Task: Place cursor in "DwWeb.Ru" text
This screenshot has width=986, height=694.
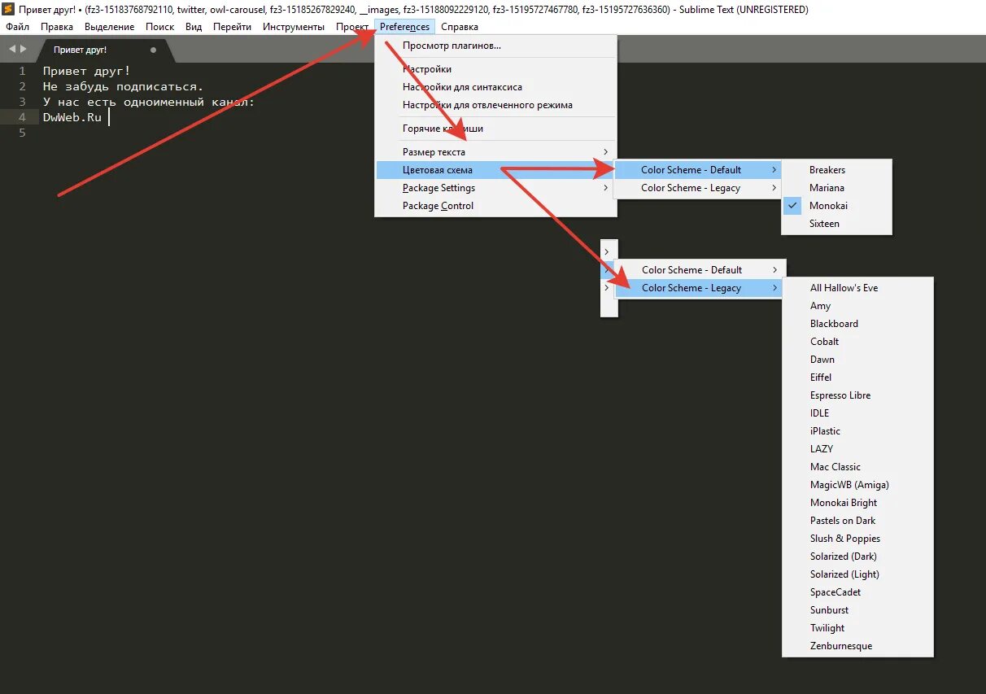Action: [x=72, y=117]
